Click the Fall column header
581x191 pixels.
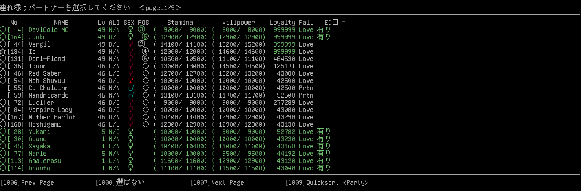pos(306,23)
